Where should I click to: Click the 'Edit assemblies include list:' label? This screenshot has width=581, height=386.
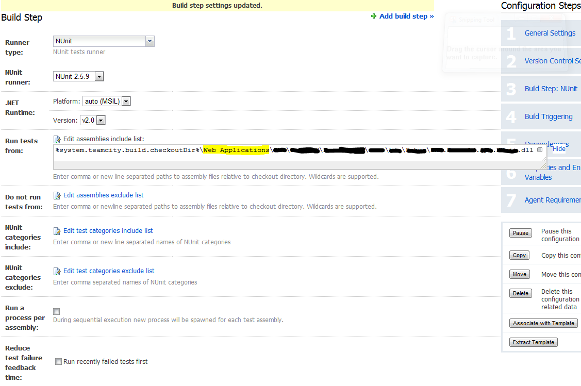[x=104, y=139]
